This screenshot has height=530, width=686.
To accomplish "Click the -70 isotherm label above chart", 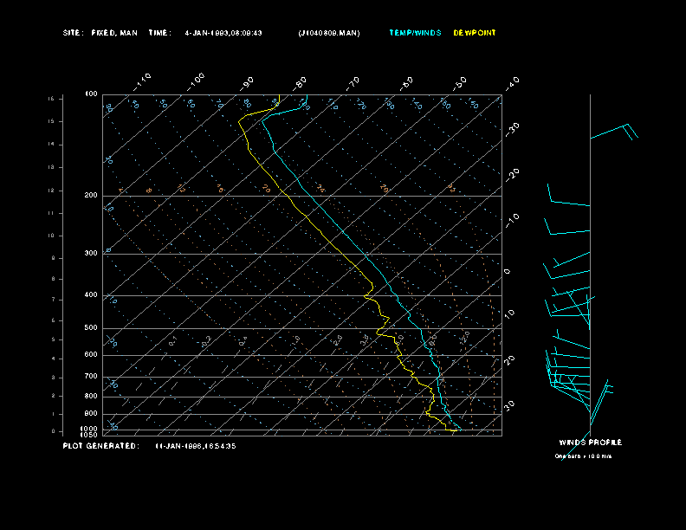I will [x=353, y=83].
